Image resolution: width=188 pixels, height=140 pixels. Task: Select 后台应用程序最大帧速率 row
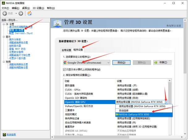click(116, 123)
